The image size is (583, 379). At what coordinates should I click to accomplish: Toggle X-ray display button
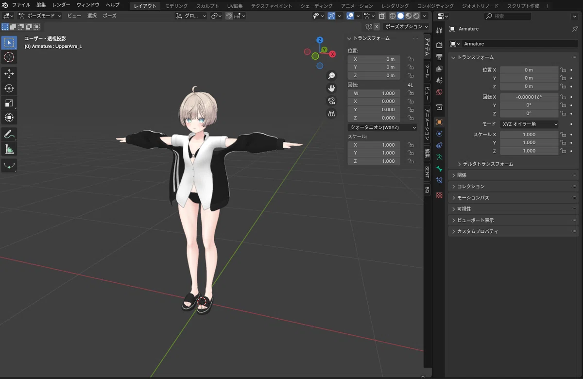tap(382, 16)
